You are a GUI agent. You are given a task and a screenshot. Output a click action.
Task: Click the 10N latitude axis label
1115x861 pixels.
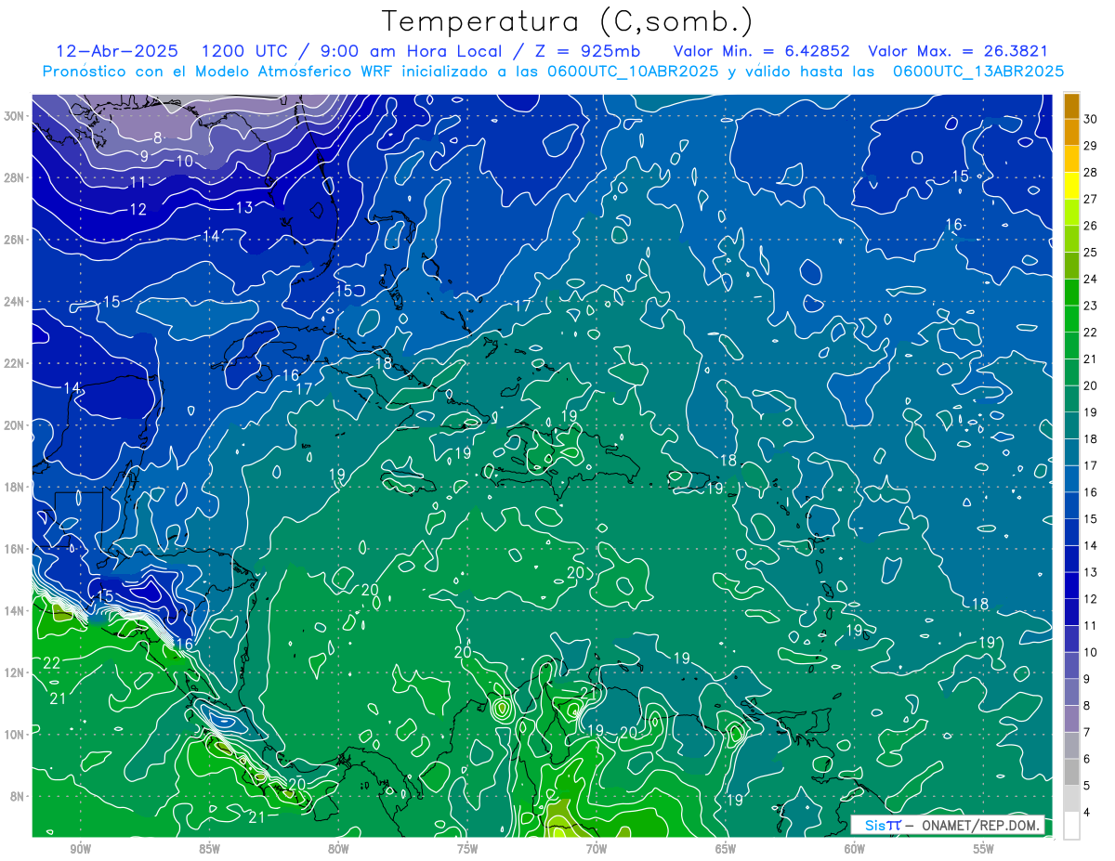coord(16,734)
